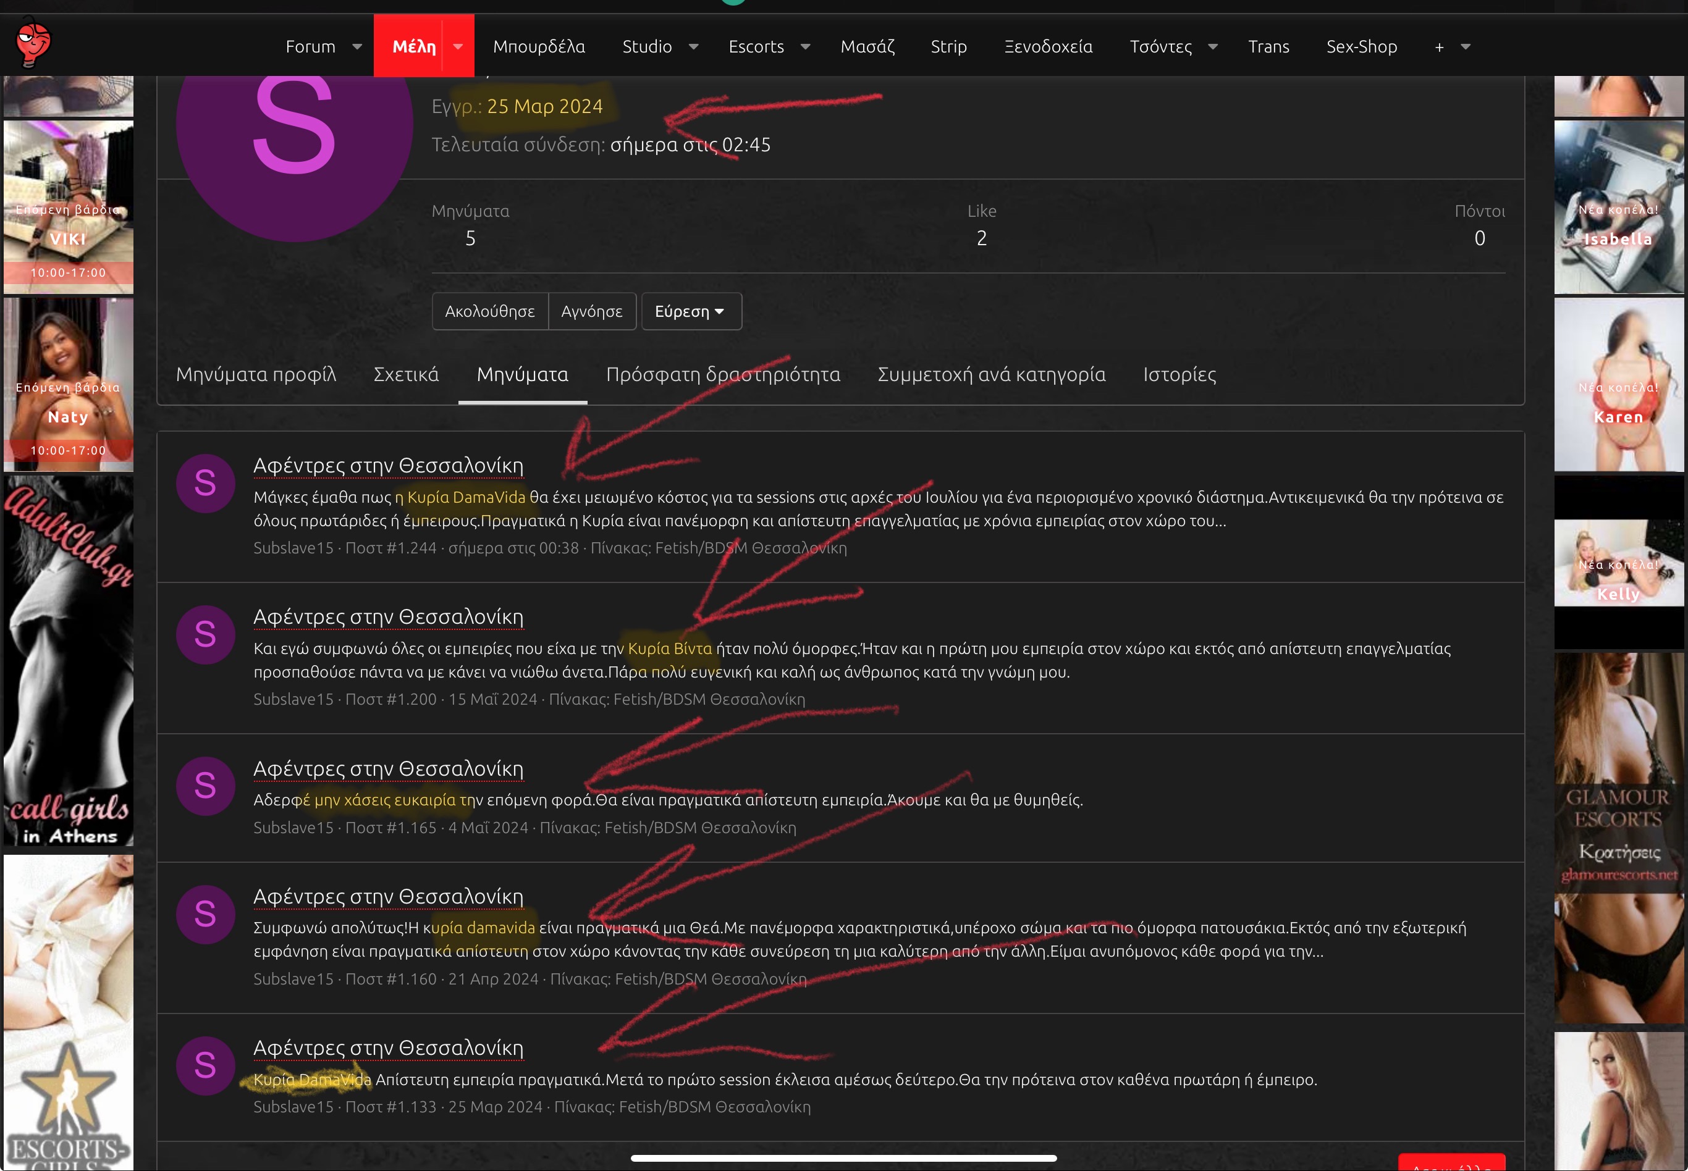This screenshot has height=1171, width=1688.
Task: Click the avatar beside post #1.165
Action: pos(206,786)
